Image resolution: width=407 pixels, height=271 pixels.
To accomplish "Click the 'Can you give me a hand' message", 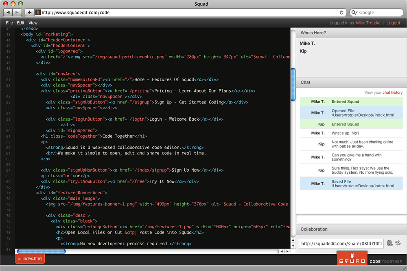I will pos(351,157).
